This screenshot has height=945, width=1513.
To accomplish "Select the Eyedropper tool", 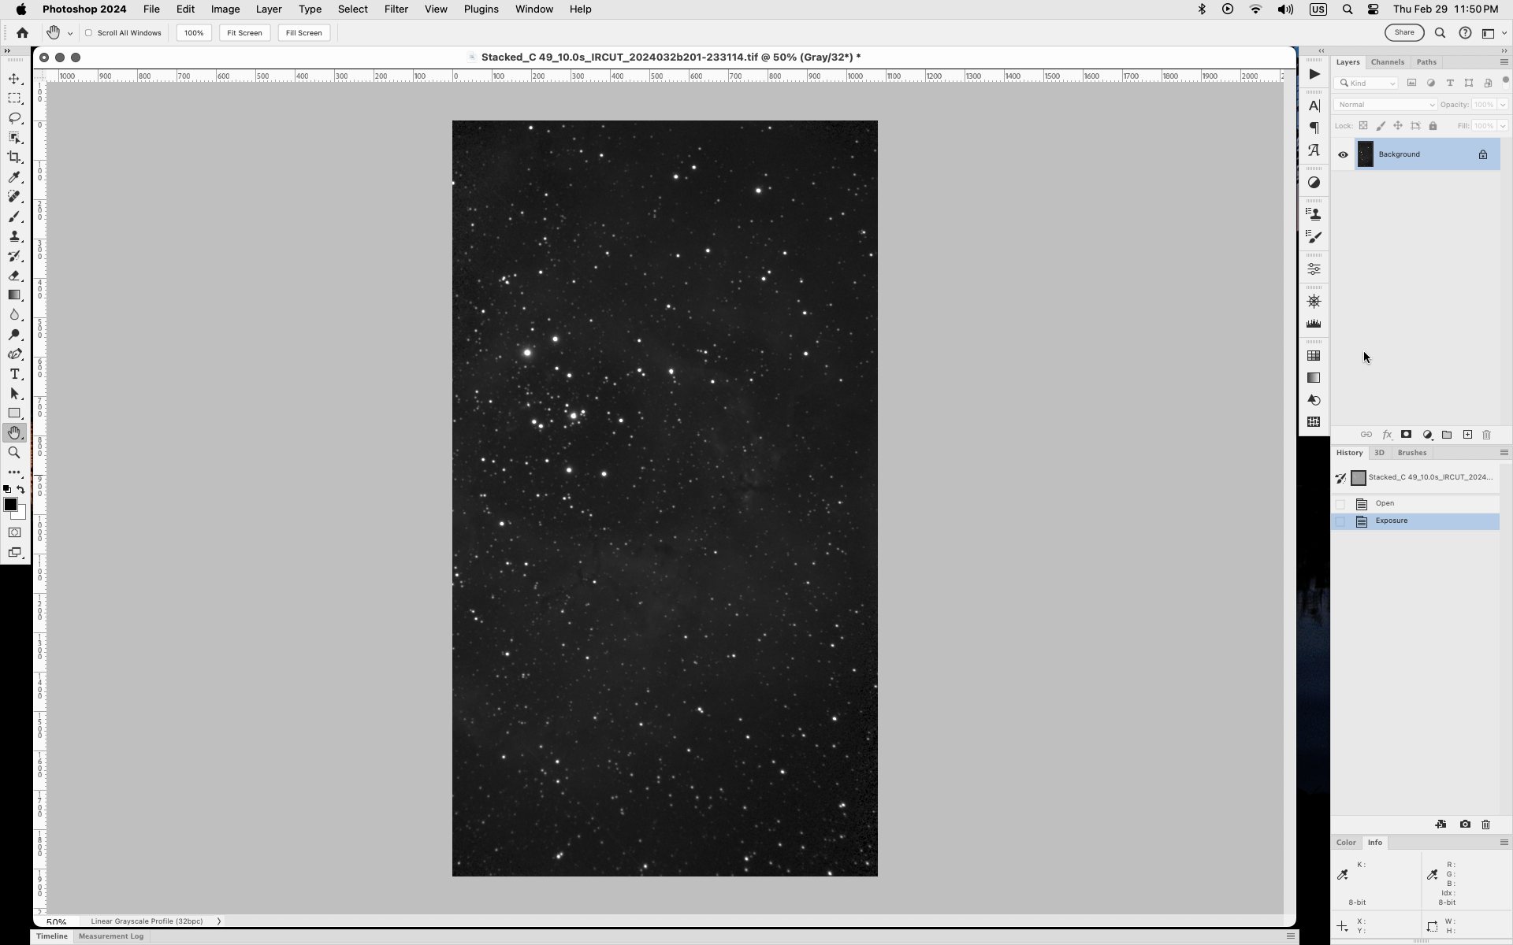I will tap(14, 177).
